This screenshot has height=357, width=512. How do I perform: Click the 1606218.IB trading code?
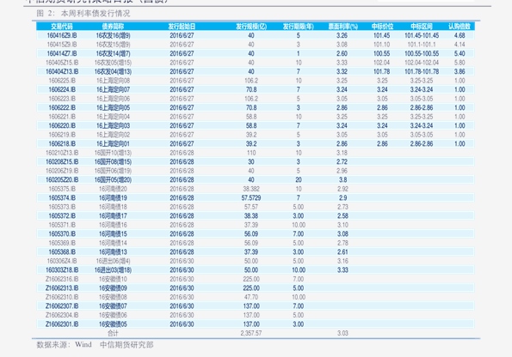(x=62, y=143)
